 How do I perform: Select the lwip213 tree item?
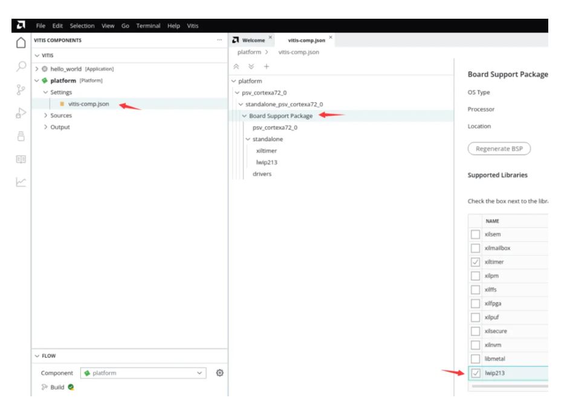point(267,162)
